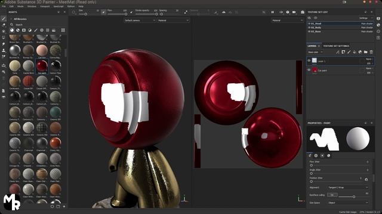Open the Brush properties section icon
The width and height of the screenshot is (382, 214).
[x=310, y=156]
